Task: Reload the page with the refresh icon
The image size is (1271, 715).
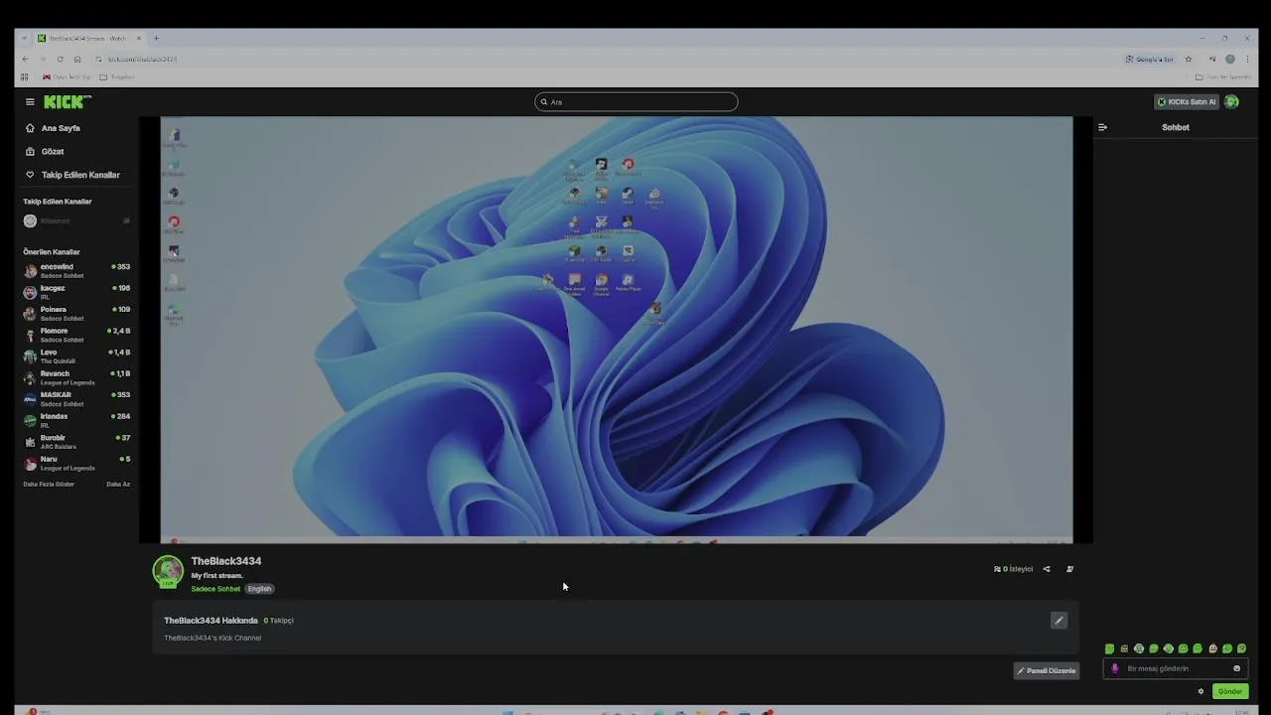Action: 60,59
